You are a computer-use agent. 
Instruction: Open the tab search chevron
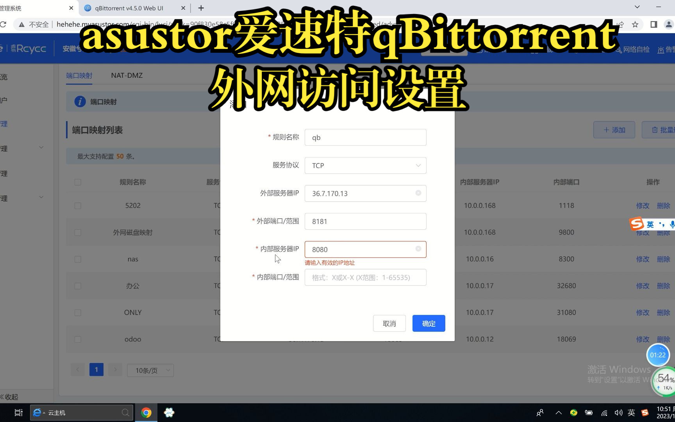pos(637,7)
